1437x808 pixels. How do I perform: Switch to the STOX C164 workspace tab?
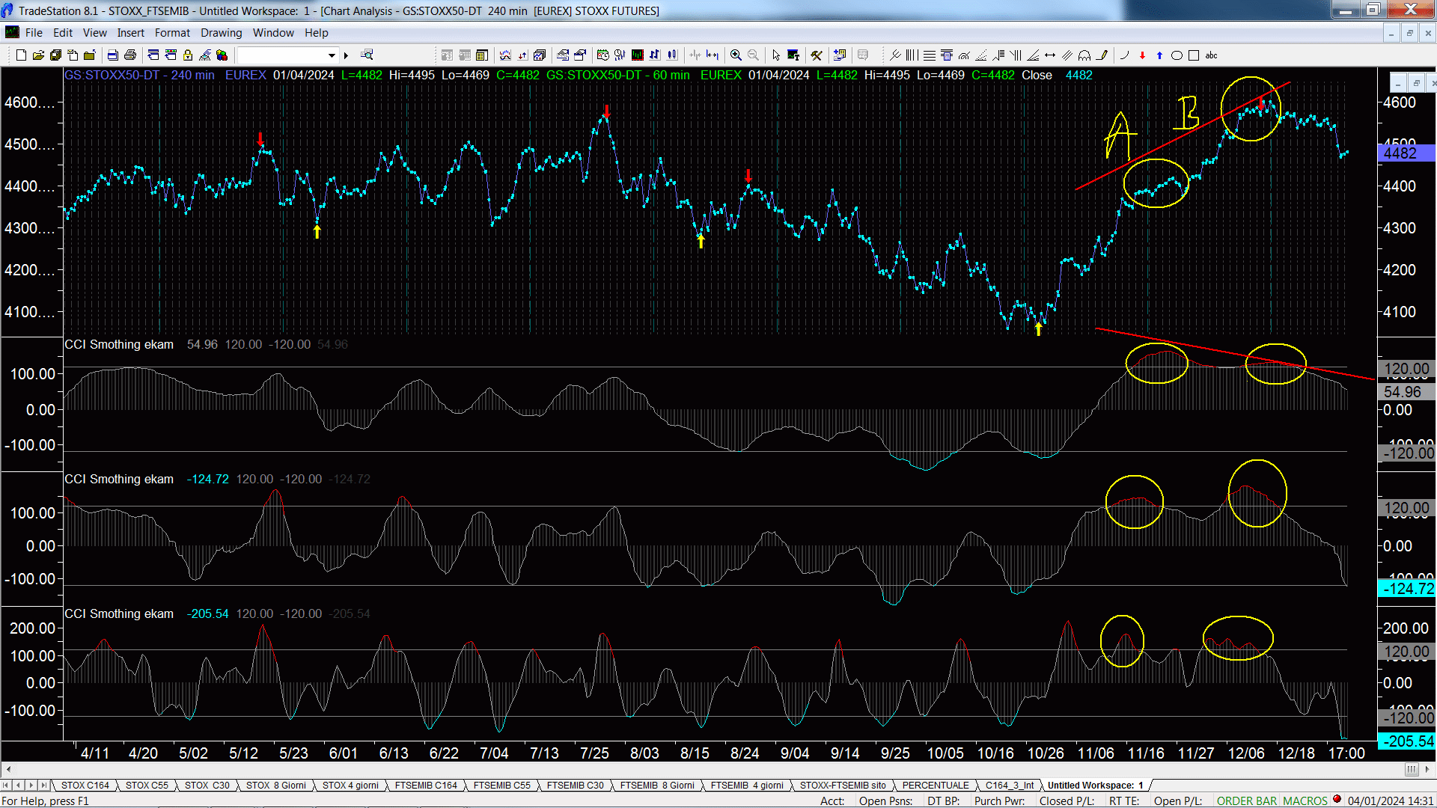(85, 785)
